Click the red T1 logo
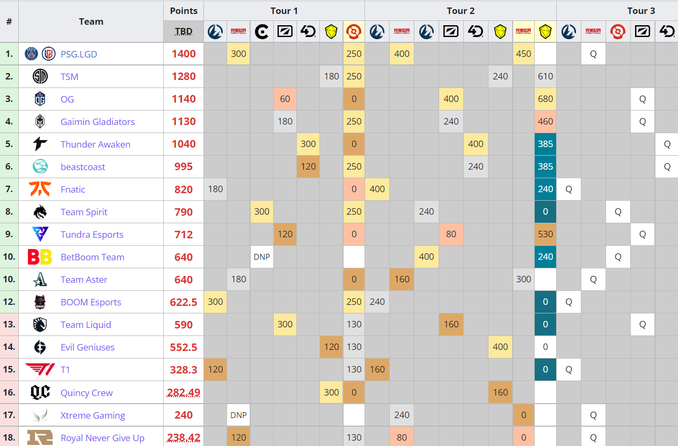Image resolution: width=678 pixels, height=446 pixels. pos(40,370)
